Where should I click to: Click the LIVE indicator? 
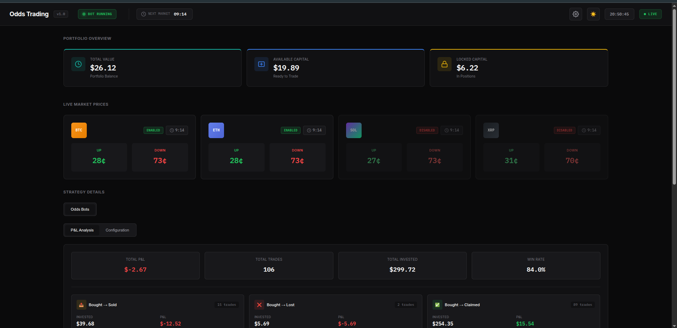click(650, 14)
